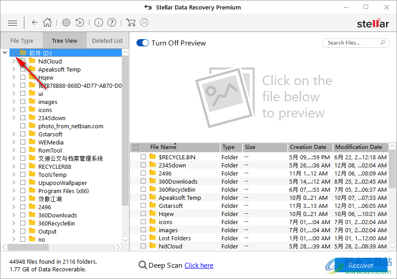Image resolution: width=397 pixels, height=279 pixels.
Task: Click the search magnifier icon
Action: click(x=383, y=43)
